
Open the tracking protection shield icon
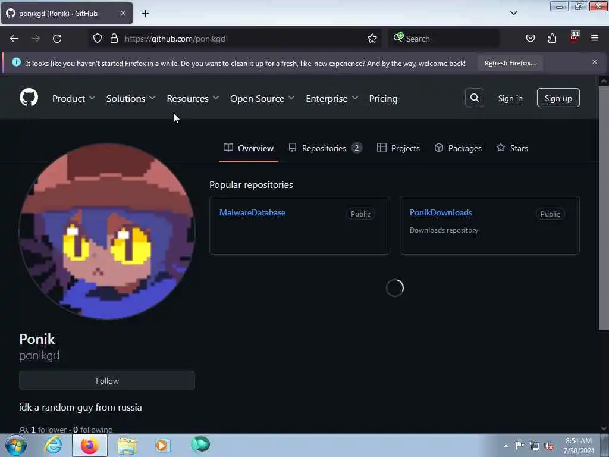click(98, 39)
